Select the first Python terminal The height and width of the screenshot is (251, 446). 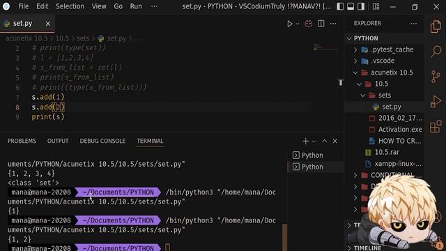click(x=316, y=155)
